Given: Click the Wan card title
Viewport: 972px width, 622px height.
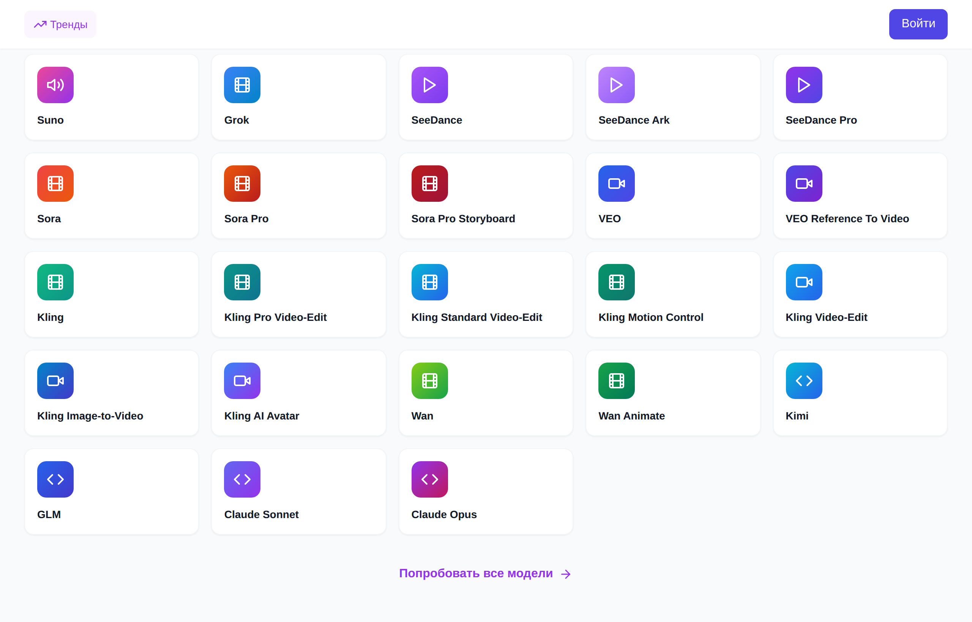Looking at the screenshot, I should 422,416.
